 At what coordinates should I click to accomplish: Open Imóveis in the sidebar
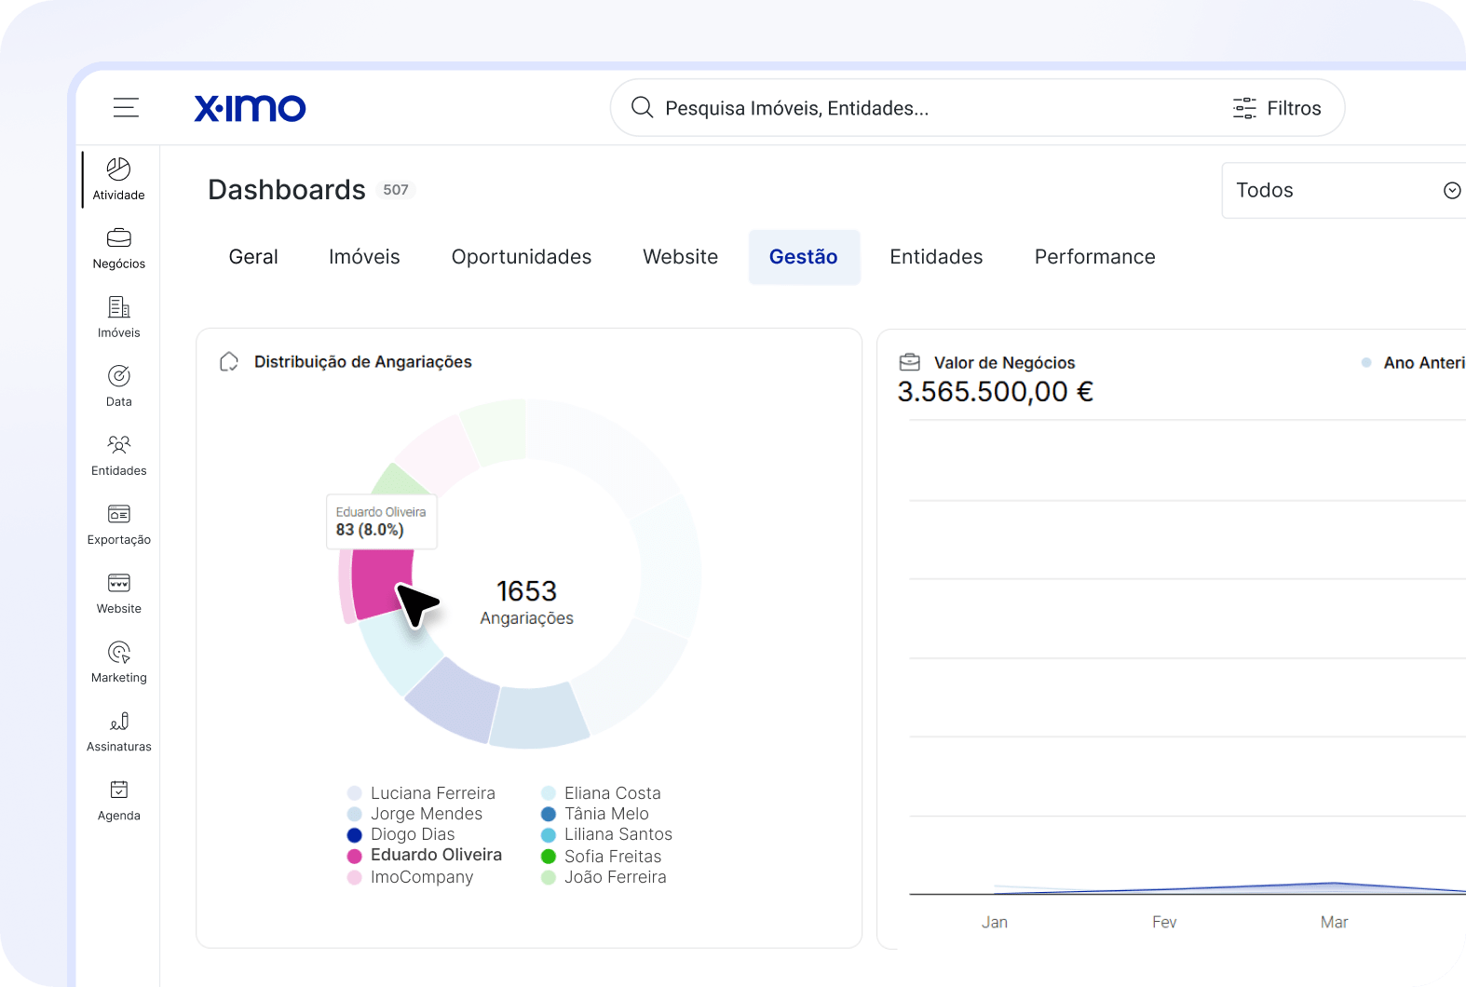[x=119, y=318]
